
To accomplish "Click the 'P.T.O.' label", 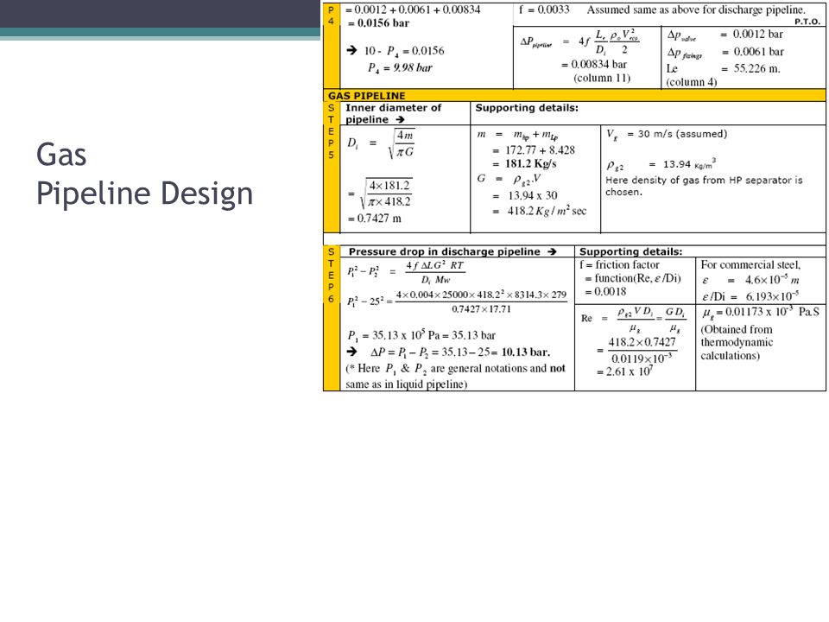I will [x=807, y=22].
